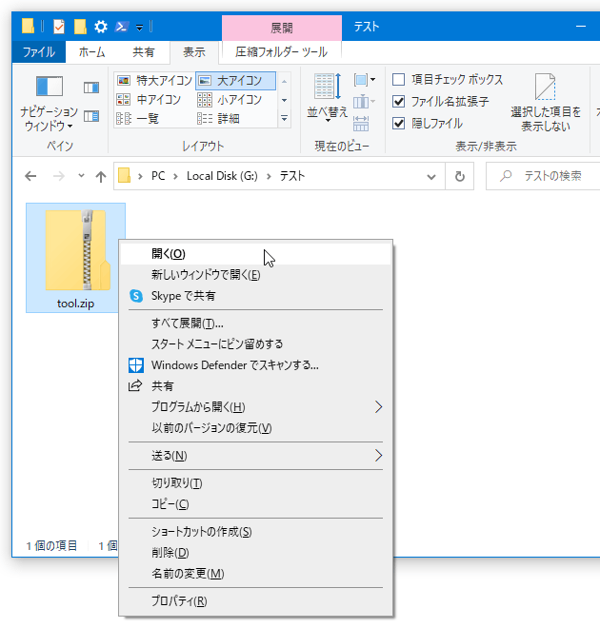
Task: Choose the 特大アイコン layout
Action: 155,81
